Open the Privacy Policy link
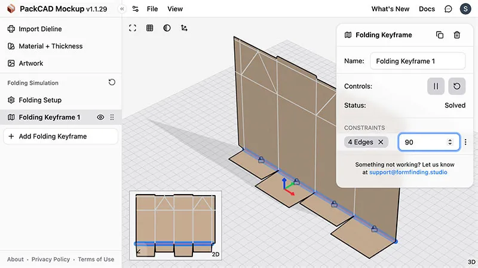 coord(51,259)
